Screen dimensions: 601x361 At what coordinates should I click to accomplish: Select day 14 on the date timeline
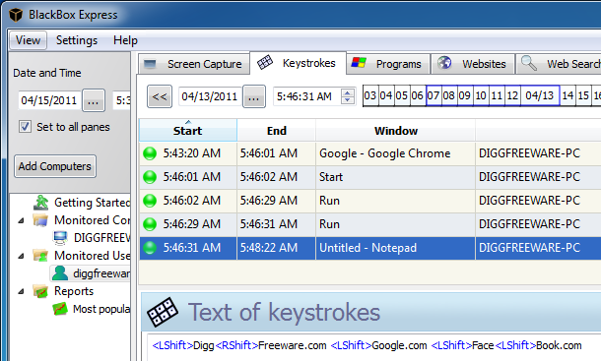tap(568, 95)
